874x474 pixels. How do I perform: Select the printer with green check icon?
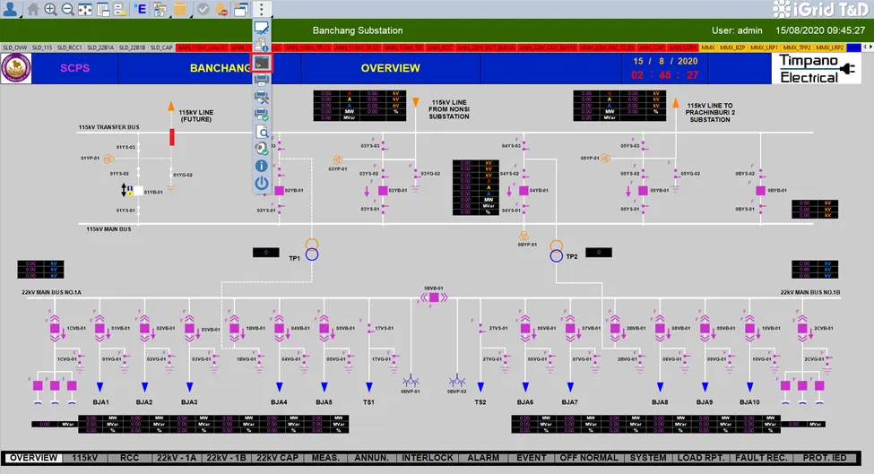262,114
